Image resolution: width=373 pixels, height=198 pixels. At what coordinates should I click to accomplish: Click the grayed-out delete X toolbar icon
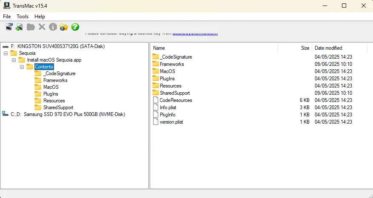point(42,27)
